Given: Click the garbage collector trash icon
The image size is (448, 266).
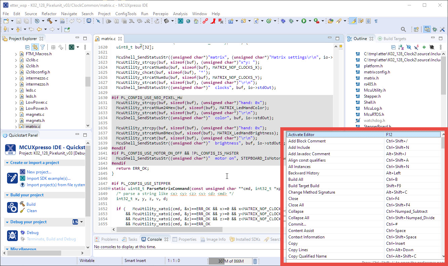Looking at the screenshot, I should tap(255, 261).
